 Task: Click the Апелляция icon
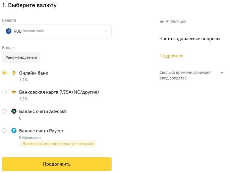(162, 21)
